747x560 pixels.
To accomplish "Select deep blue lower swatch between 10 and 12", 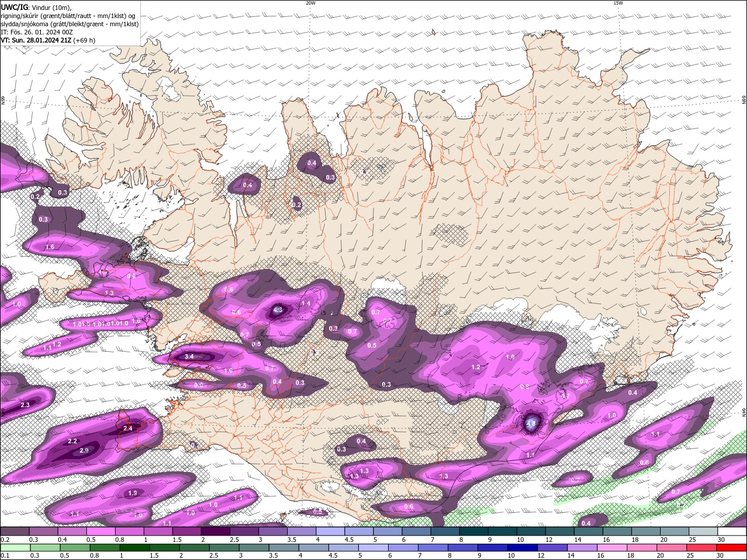I will click(522, 548).
